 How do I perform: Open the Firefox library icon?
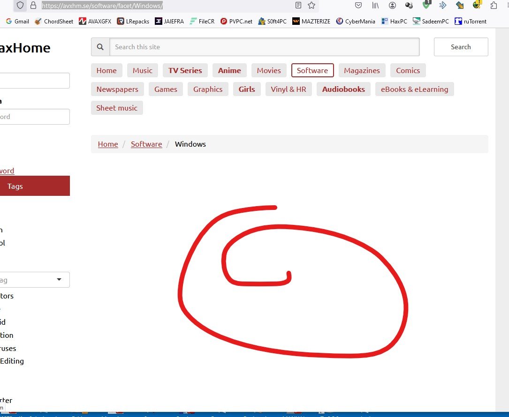[x=375, y=6]
